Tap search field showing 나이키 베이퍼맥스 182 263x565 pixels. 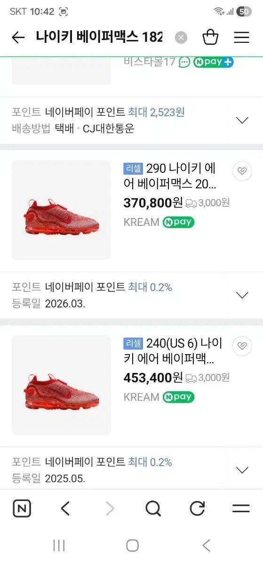pos(99,38)
